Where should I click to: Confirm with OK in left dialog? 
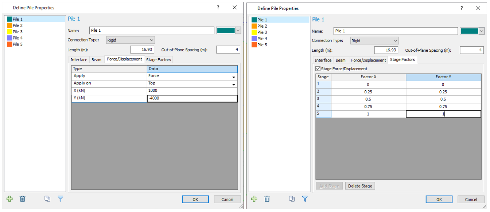[x=195, y=199]
